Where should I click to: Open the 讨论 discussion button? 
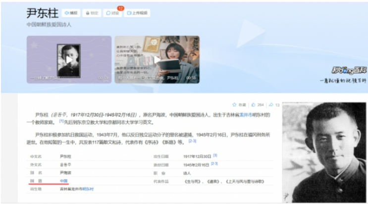point(112,13)
